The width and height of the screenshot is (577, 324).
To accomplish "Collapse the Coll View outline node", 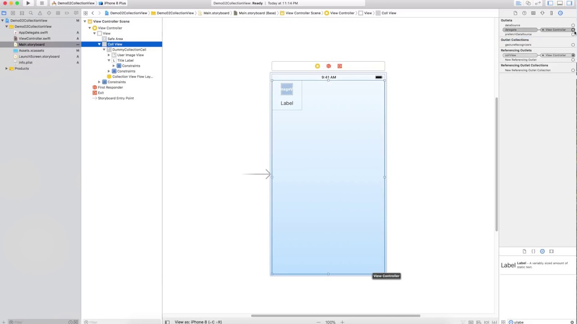I will tap(99, 44).
